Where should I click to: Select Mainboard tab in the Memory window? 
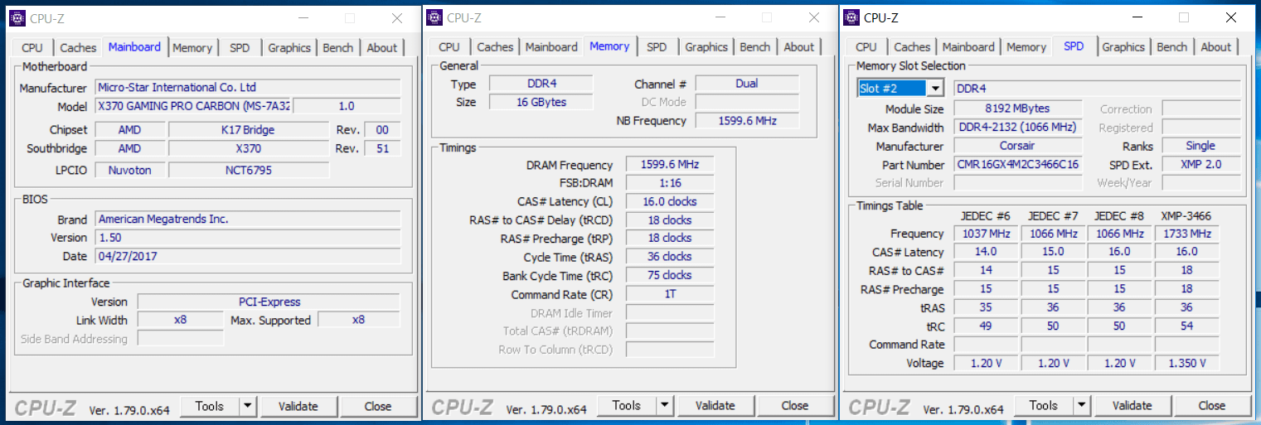click(551, 47)
